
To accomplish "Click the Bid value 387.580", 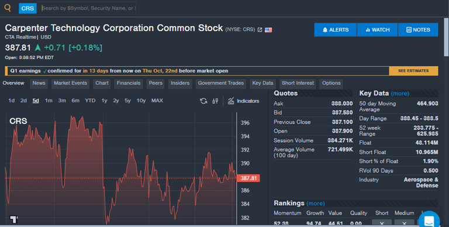I will coord(342,113).
